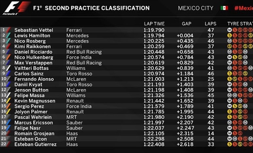This screenshot has width=253, height=153.
Task: Select the LAP TIME column header
Action: click(x=154, y=24)
